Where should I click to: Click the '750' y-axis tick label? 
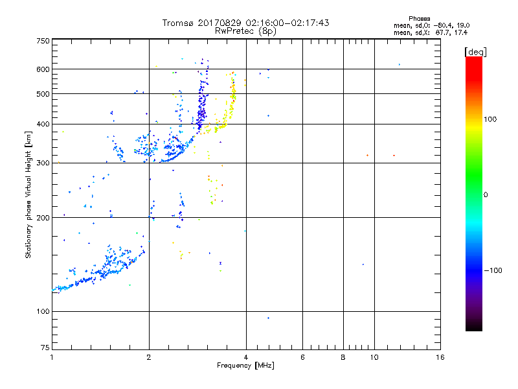[x=43, y=41]
